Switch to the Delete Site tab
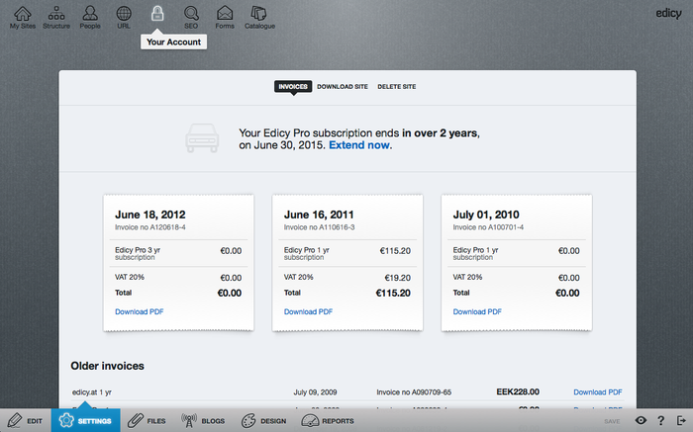693x432 pixels. pos(396,87)
